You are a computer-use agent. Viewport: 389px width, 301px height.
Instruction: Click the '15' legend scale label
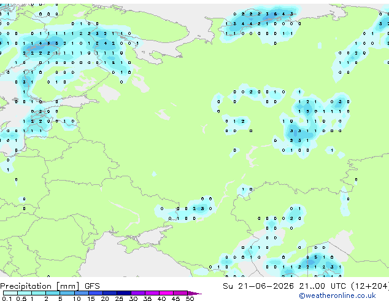pos(91,299)
